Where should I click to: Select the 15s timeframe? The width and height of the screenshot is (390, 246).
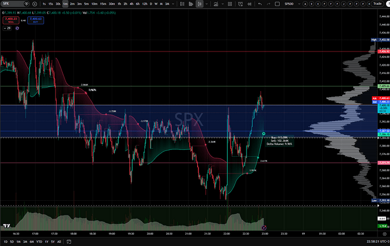51,4
